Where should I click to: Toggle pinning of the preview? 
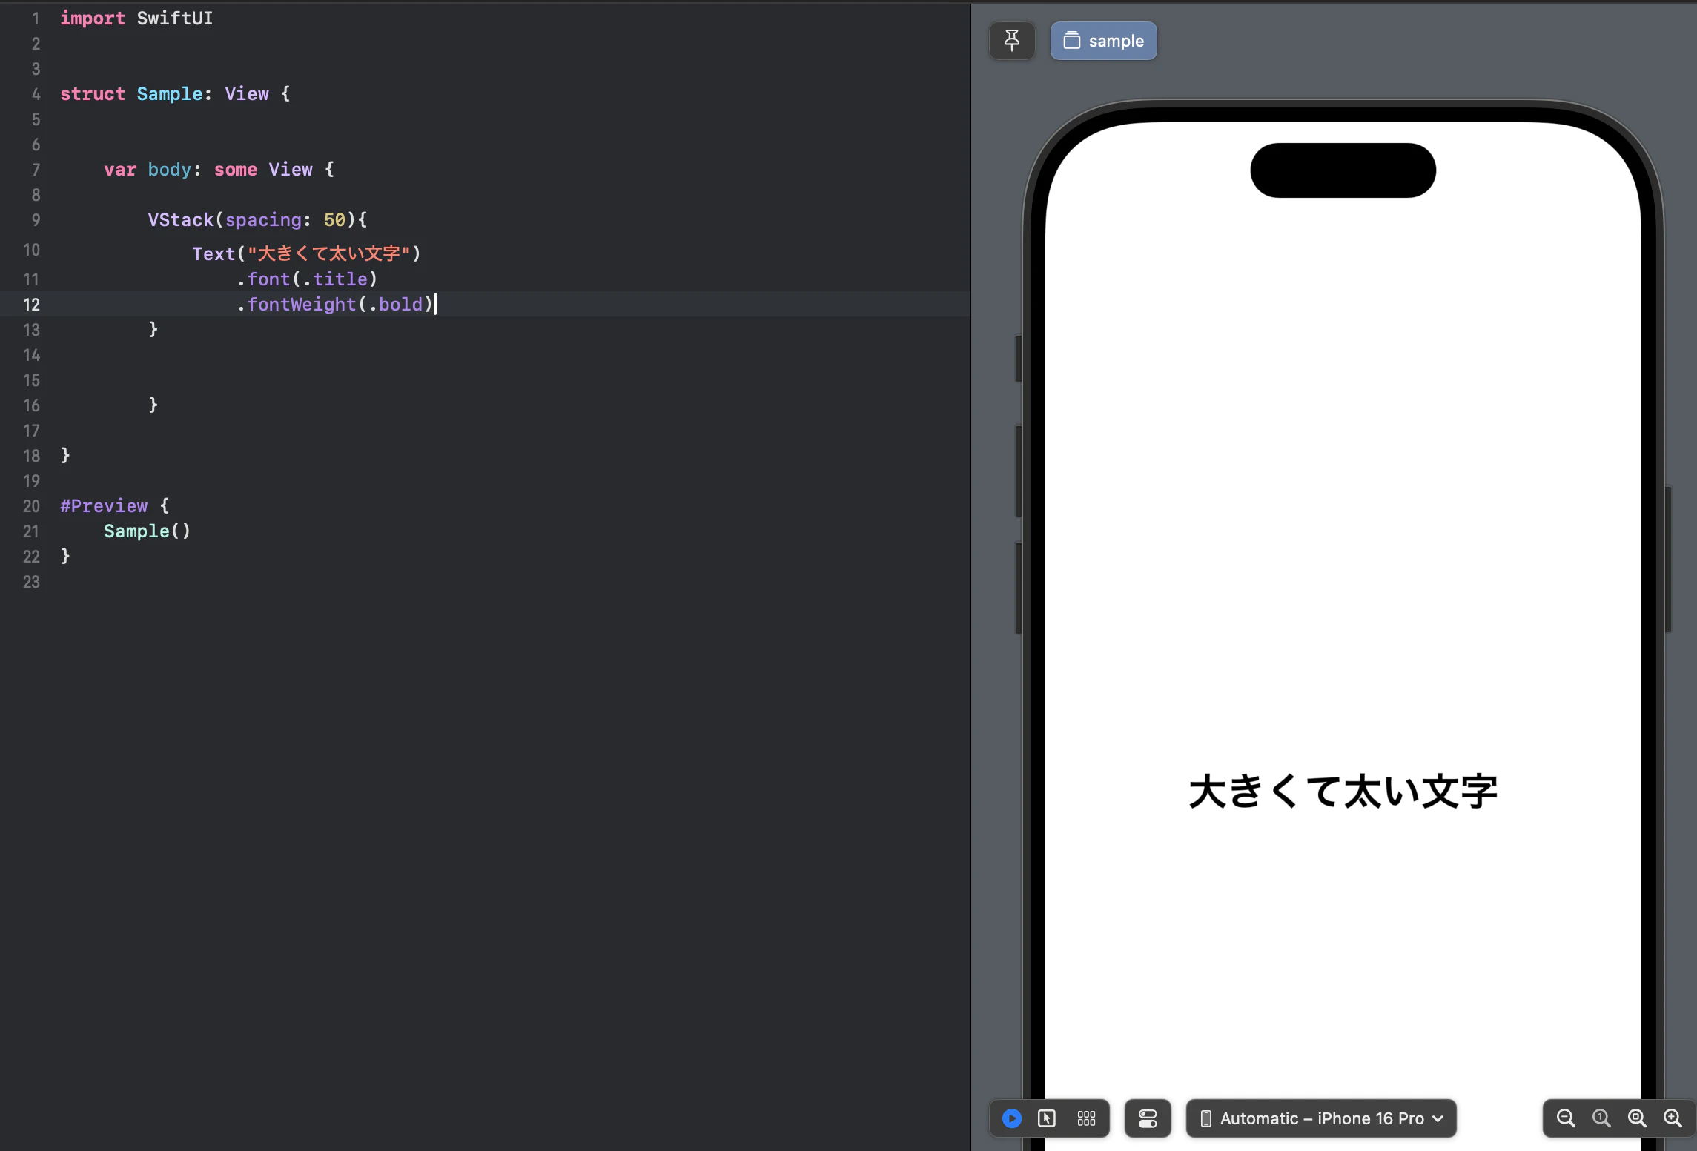[x=1011, y=41]
